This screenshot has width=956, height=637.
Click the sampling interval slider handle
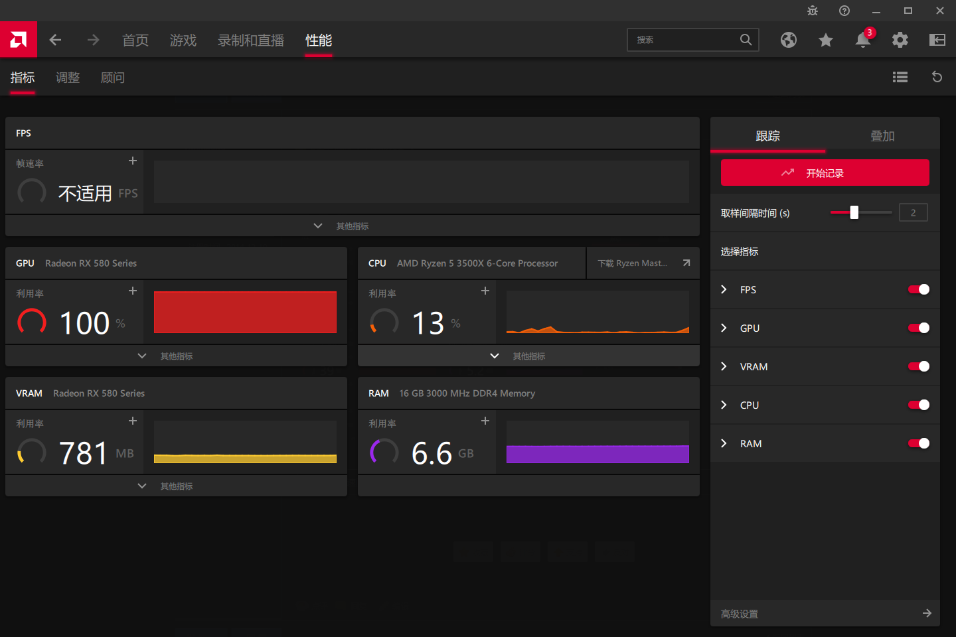[854, 212]
